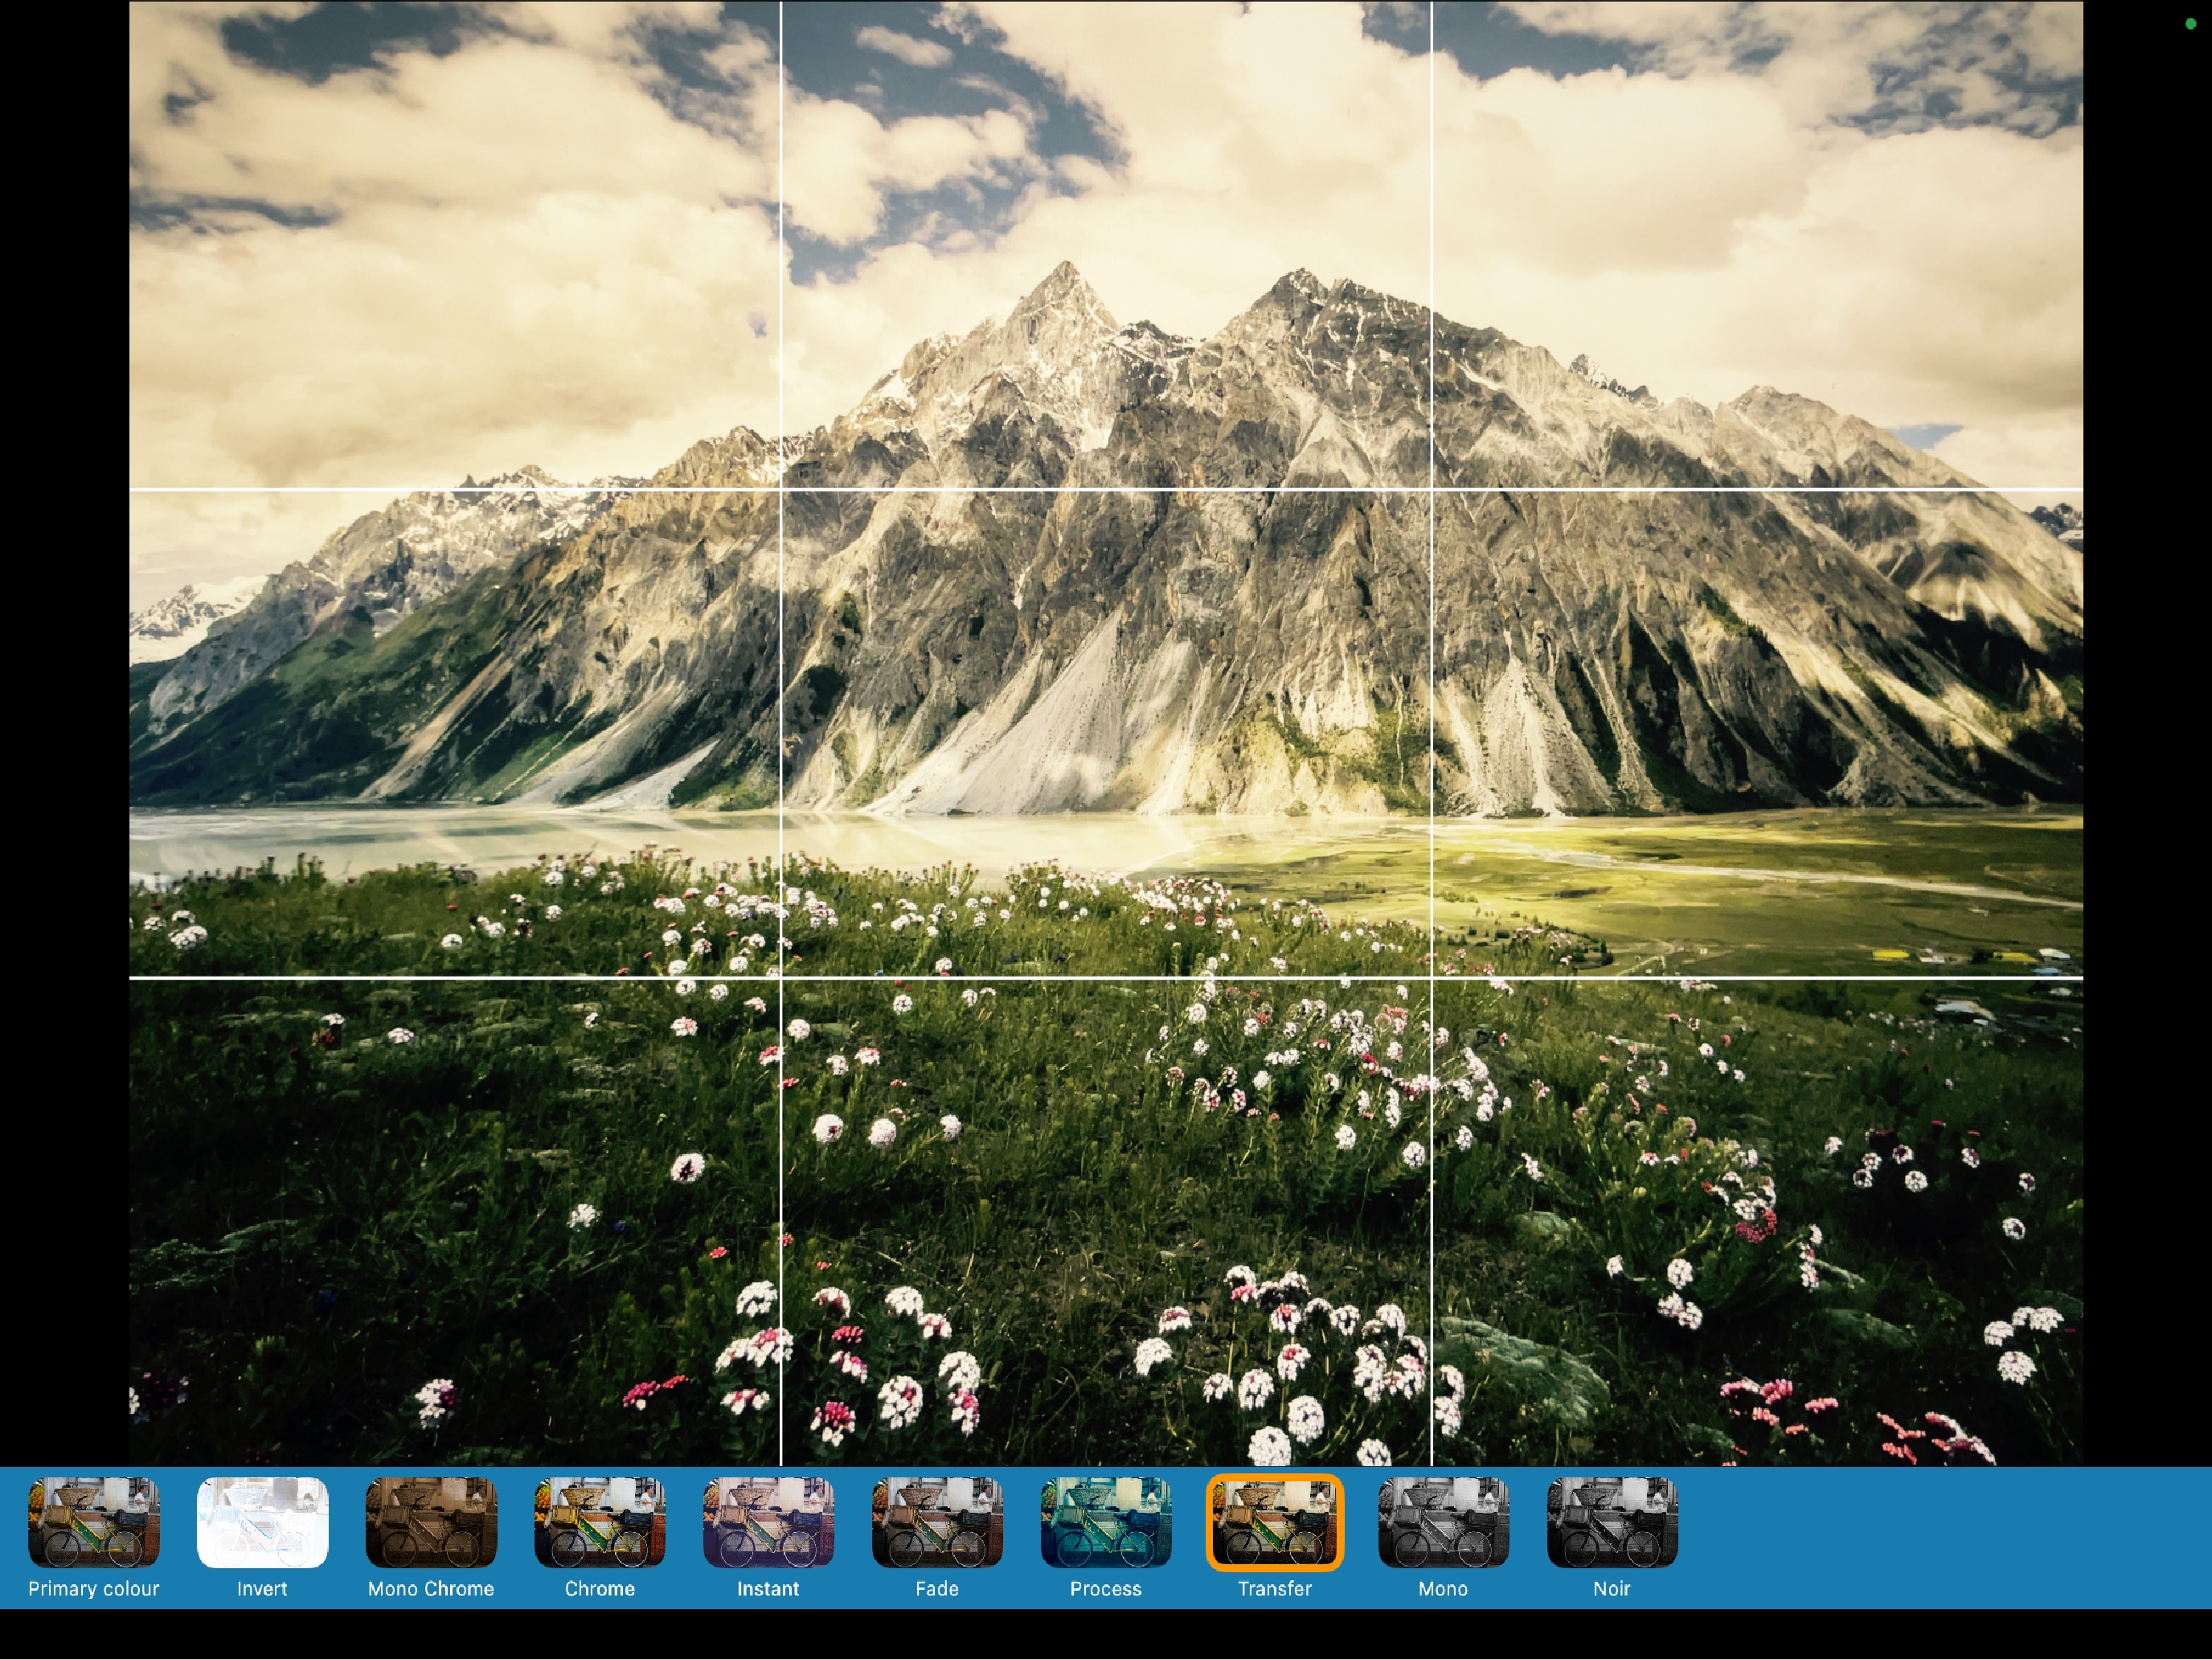Image resolution: width=2212 pixels, height=1659 pixels.
Task: Click the Primary colour label
Action: pos(93,1589)
